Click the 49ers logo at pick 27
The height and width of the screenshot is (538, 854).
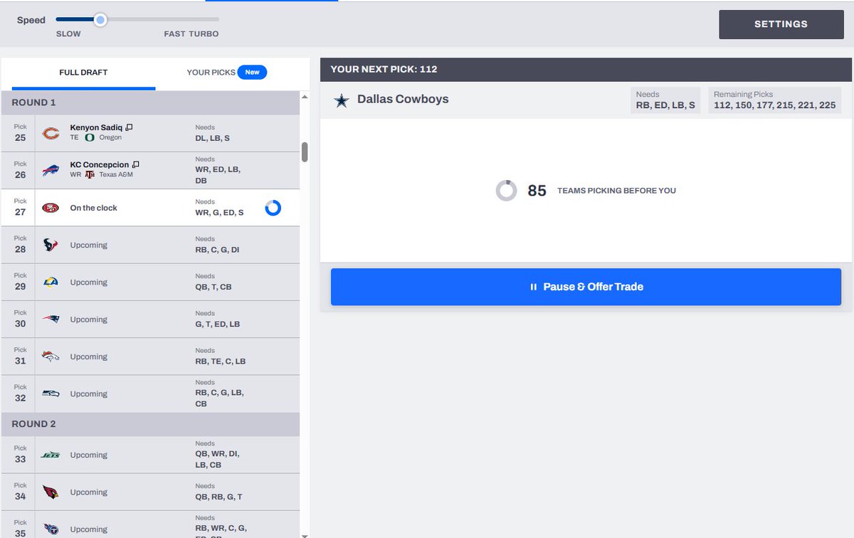pos(51,208)
